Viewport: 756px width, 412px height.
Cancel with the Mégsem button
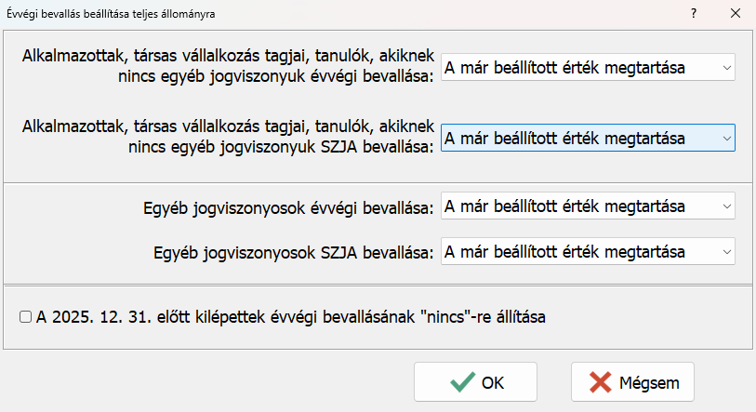(632, 382)
